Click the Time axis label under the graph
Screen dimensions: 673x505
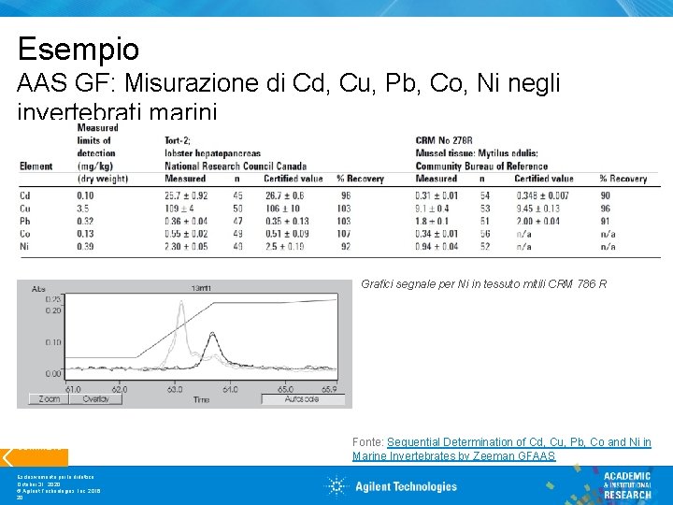201,400
